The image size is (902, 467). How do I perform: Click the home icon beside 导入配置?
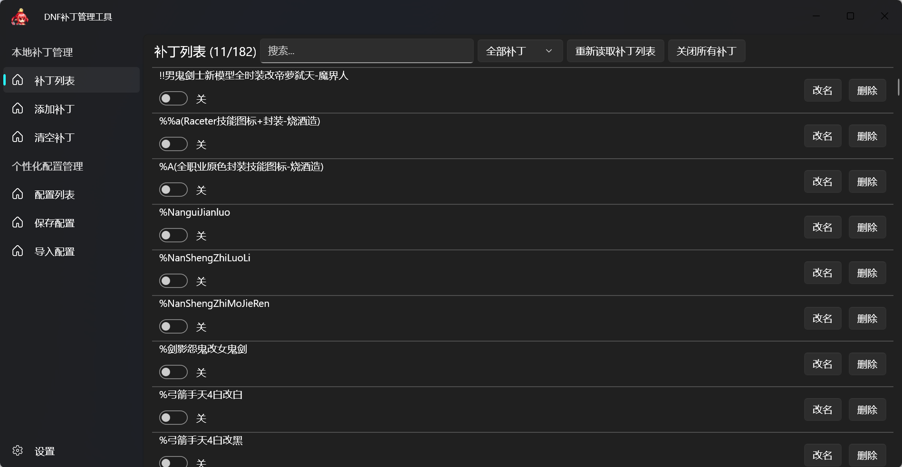tap(18, 251)
